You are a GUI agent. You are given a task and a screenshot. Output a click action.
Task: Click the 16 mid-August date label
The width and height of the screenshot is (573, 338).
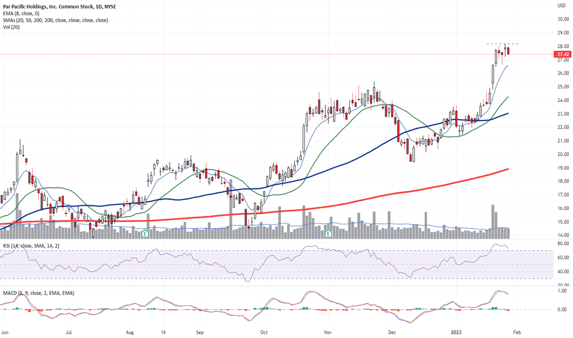(x=164, y=332)
